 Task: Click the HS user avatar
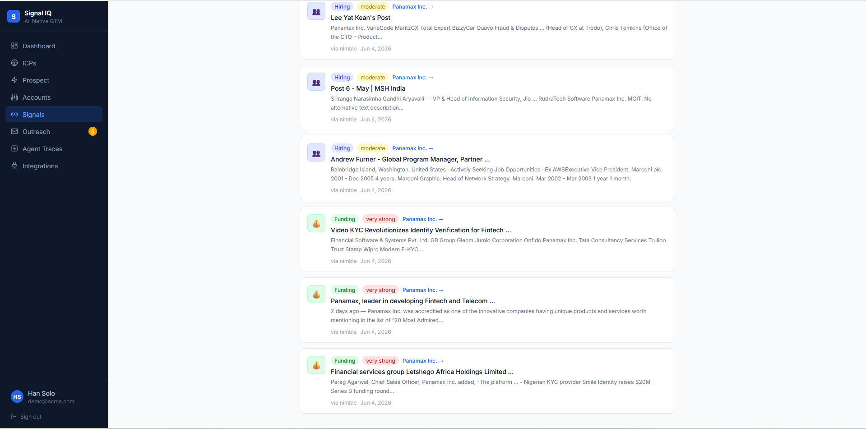(x=17, y=397)
